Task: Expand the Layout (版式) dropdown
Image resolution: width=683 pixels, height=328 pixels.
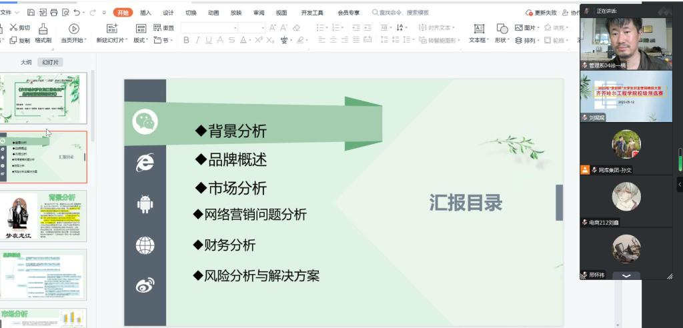Action: [x=141, y=41]
